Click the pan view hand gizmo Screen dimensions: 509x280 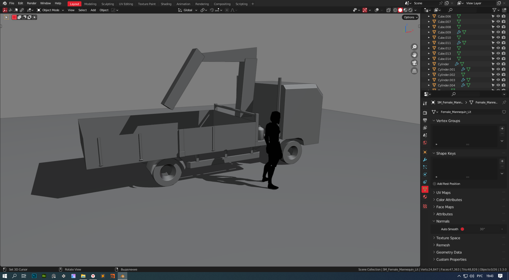(414, 55)
